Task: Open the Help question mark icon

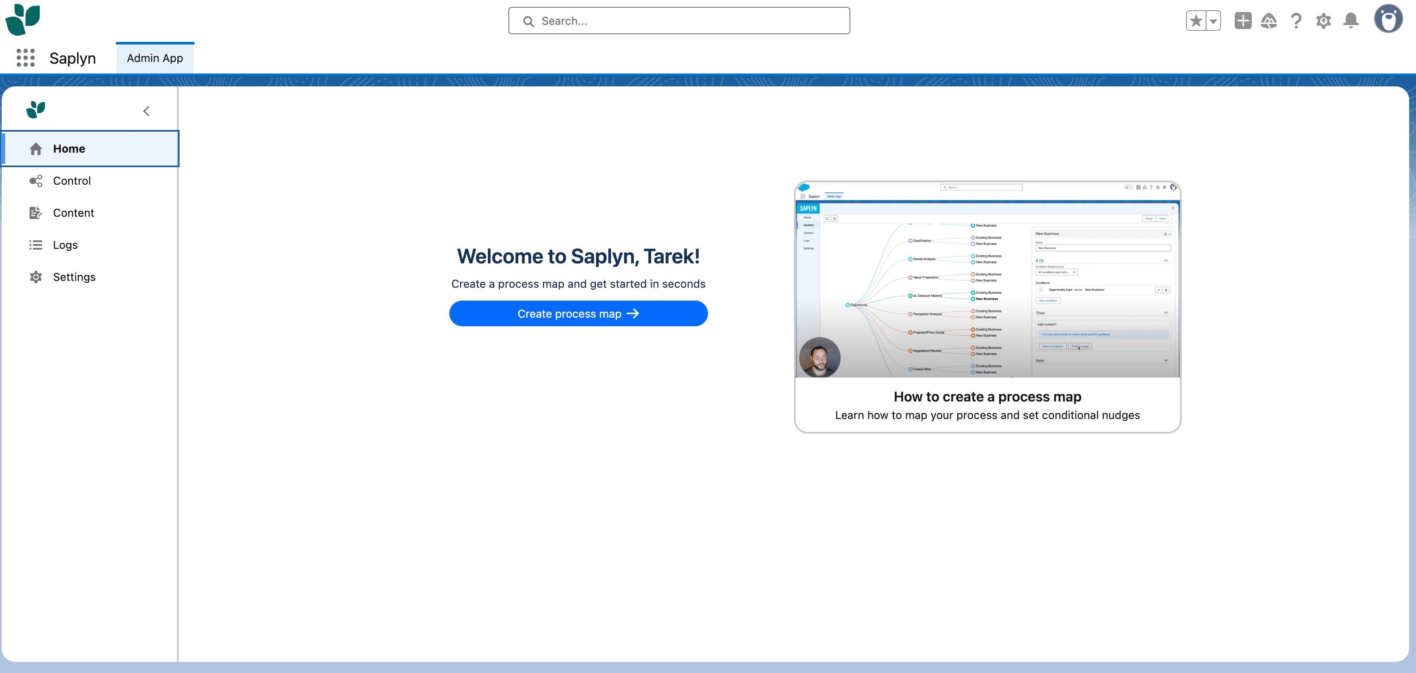Action: tap(1296, 21)
